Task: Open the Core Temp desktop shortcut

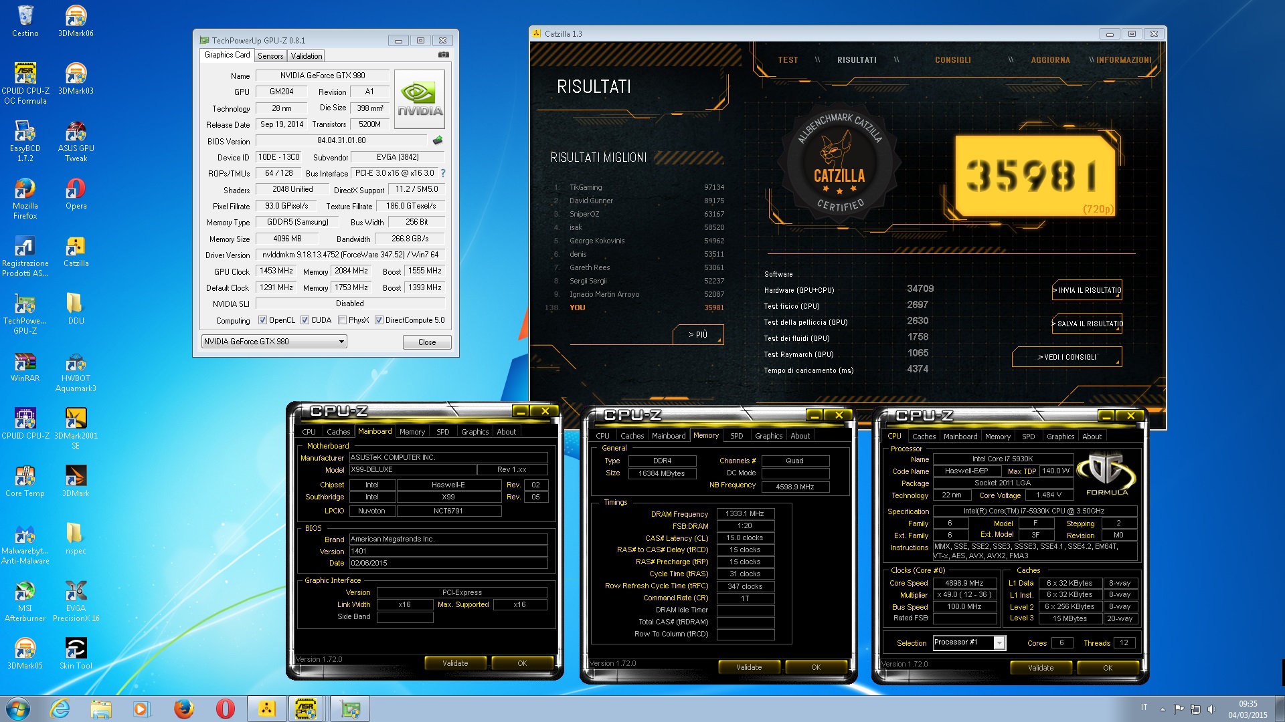Action: [x=25, y=481]
